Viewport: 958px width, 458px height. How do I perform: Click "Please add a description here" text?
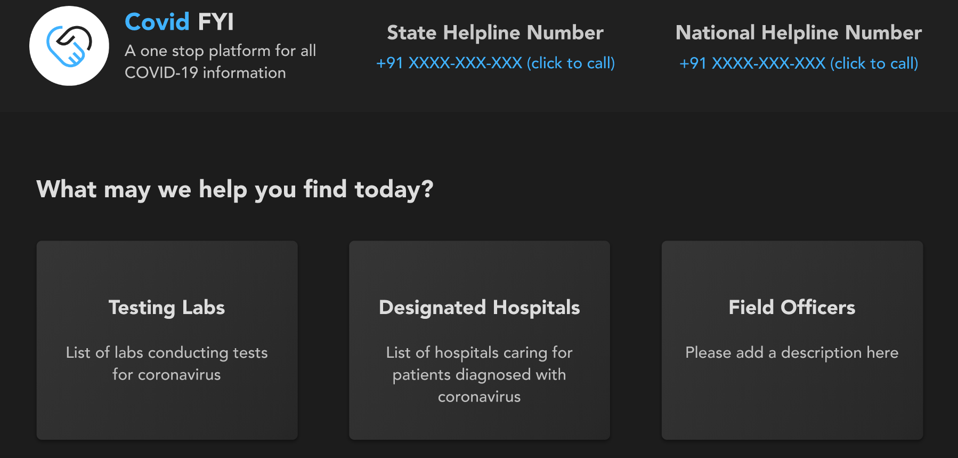(x=792, y=352)
